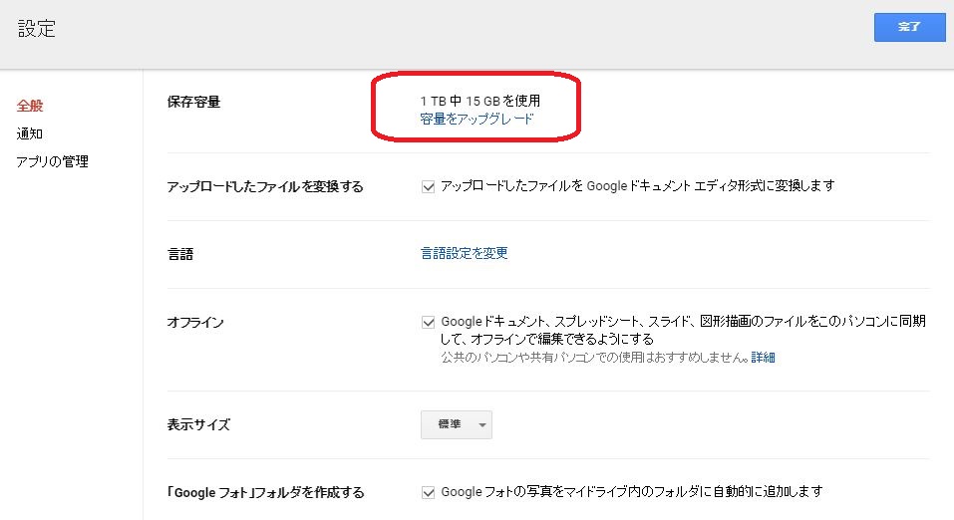
Task: Click the public computer warning text
Action: (x=594, y=357)
